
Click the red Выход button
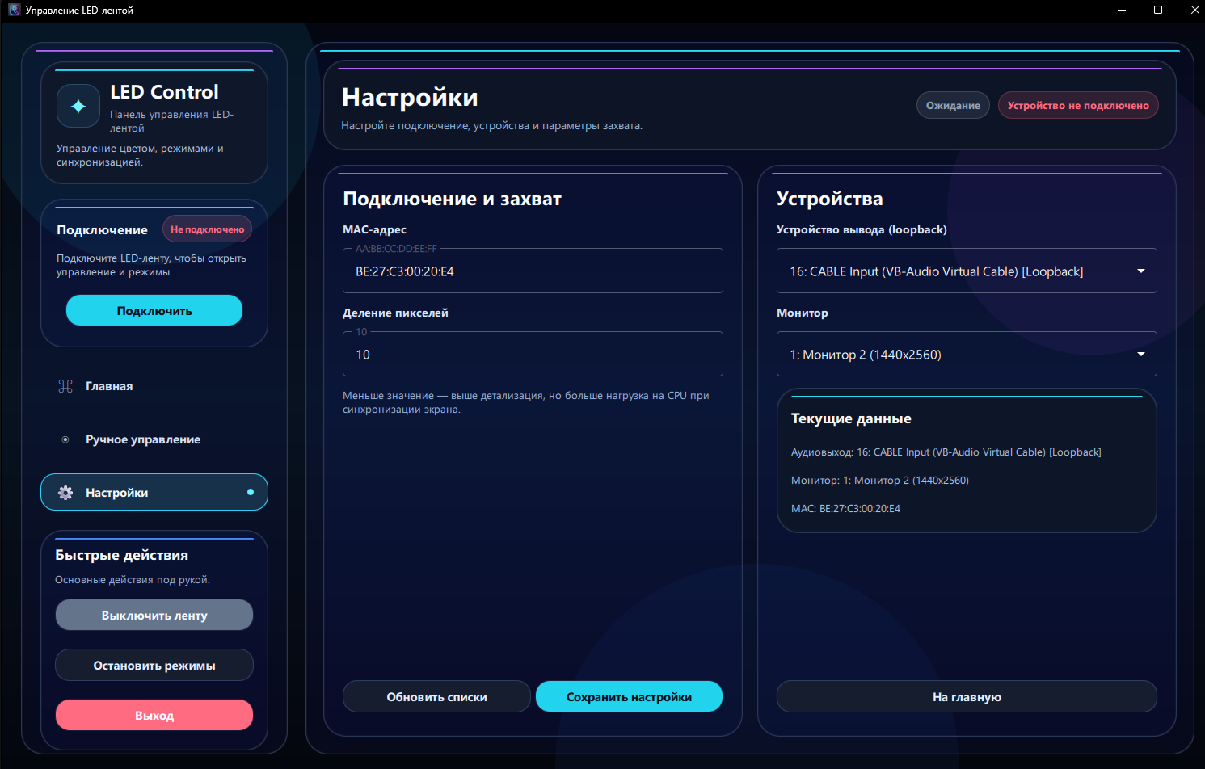tap(154, 715)
